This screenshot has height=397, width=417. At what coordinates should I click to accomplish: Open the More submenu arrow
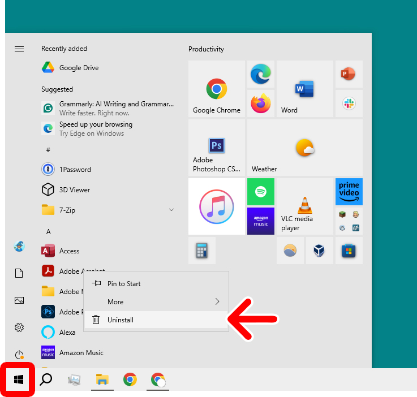pos(217,301)
